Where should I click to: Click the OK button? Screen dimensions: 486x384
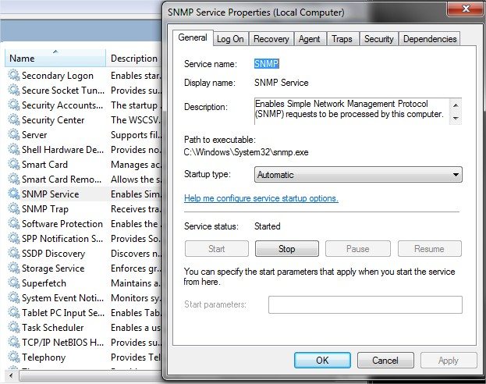[x=322, y=361]
